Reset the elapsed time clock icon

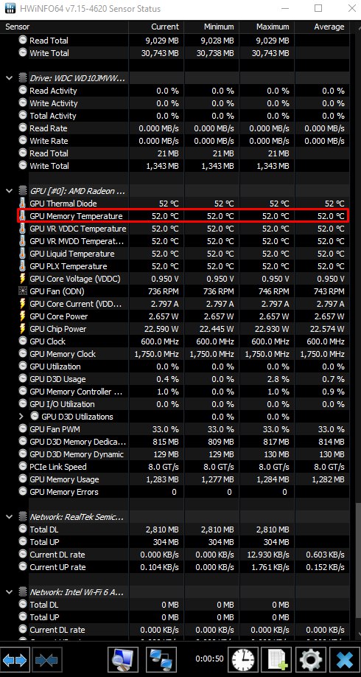point(243,659)
